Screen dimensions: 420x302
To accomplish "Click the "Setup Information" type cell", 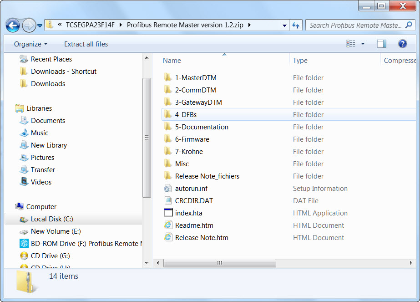I will pyautogui.click(x=320, y=189).
